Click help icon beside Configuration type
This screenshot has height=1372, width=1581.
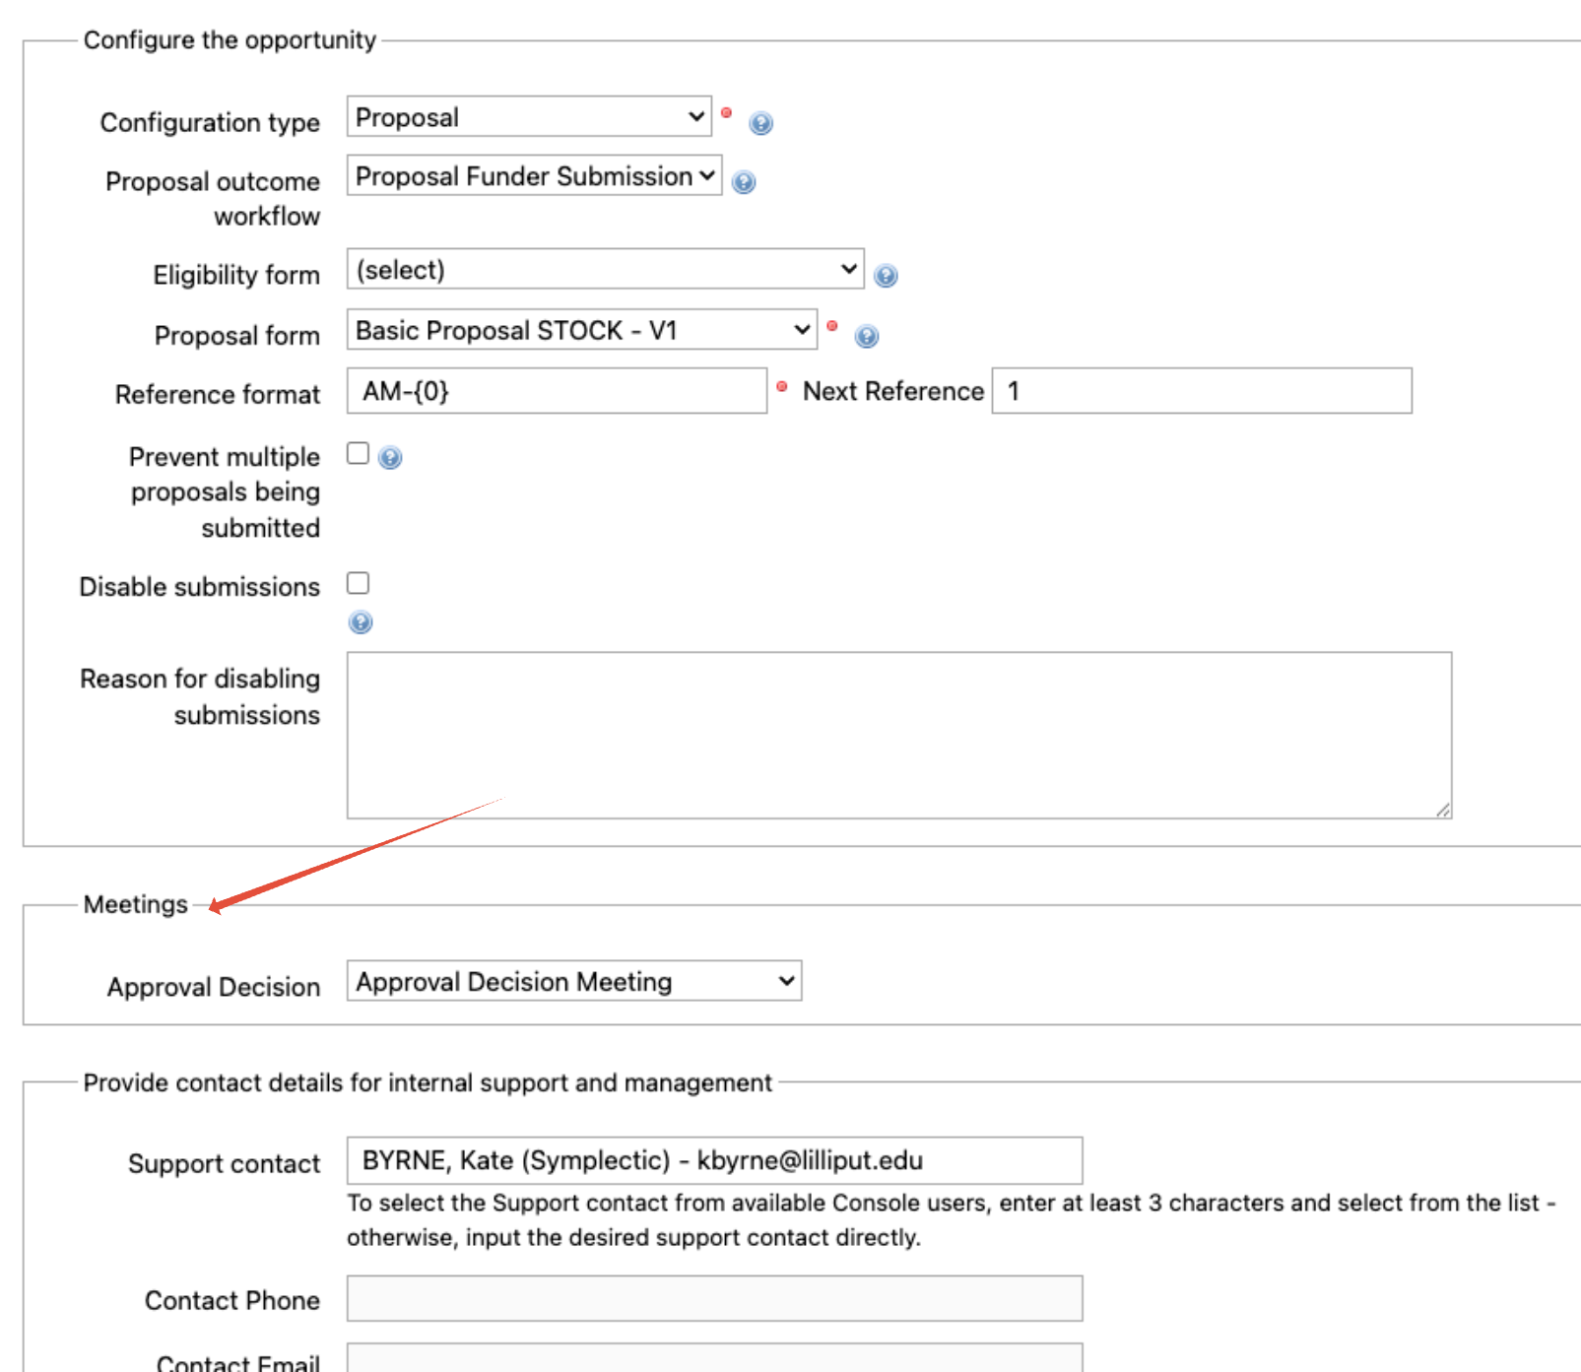coord(760,123)
